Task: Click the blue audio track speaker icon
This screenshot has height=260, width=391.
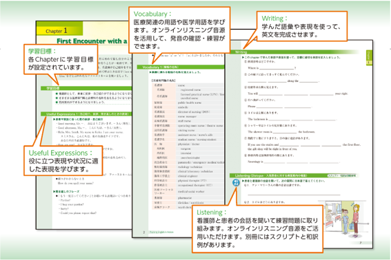Action: point(236,182)
